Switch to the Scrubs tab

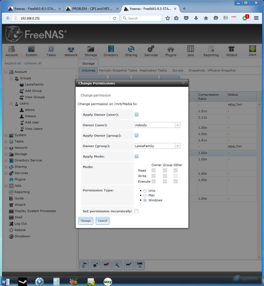click(178, 70)
